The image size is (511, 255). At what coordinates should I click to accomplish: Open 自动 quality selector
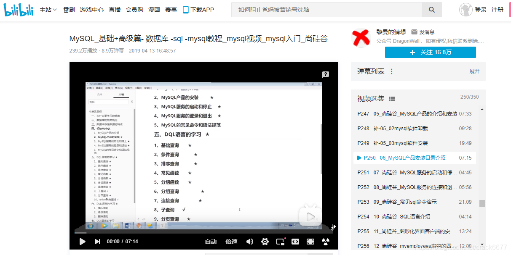point(211,242)
